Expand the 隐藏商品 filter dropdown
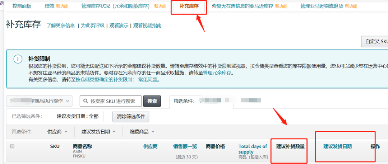The image size is (388, 164). pos(142,132)
